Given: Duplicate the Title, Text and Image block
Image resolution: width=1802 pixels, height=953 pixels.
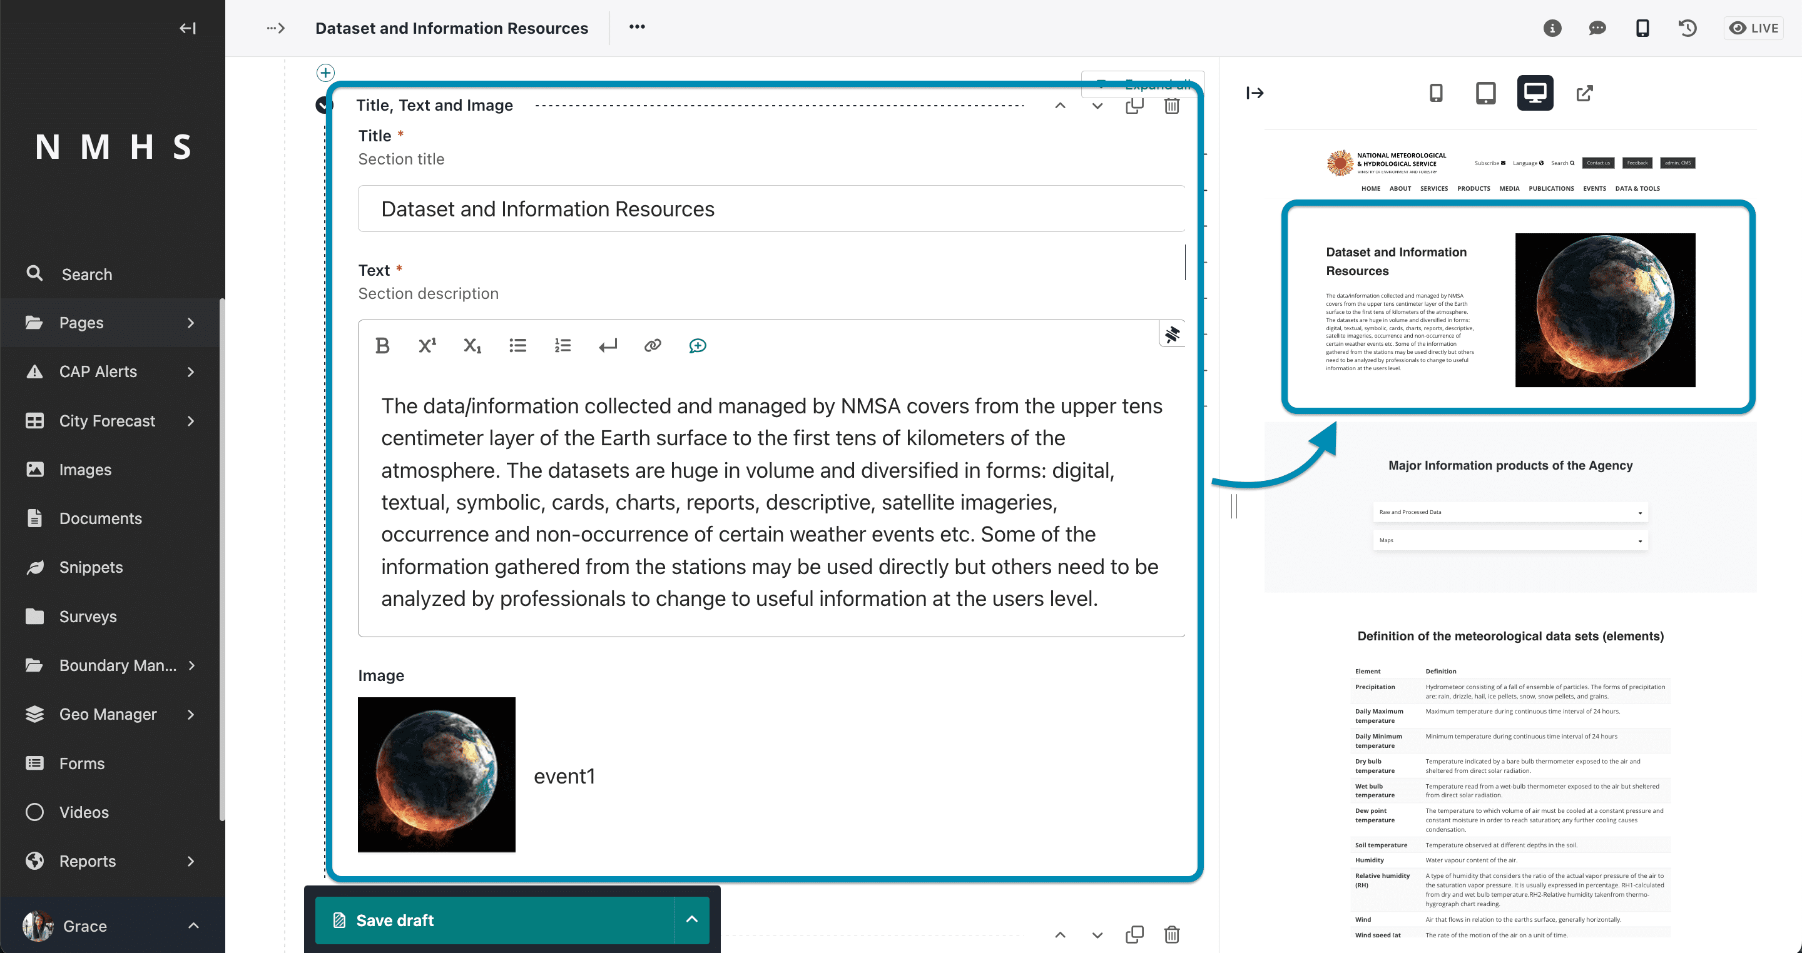Looking at the screenshot, I should pyautogui.click(x=1134, y=106).
